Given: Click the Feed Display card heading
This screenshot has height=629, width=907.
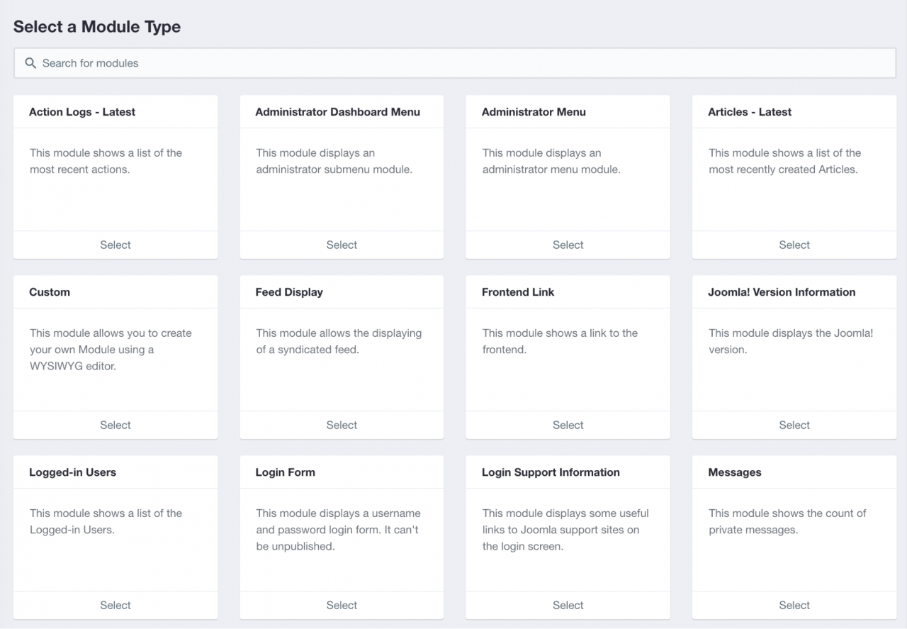Looking at the screenshot, I should click(289, 292).
